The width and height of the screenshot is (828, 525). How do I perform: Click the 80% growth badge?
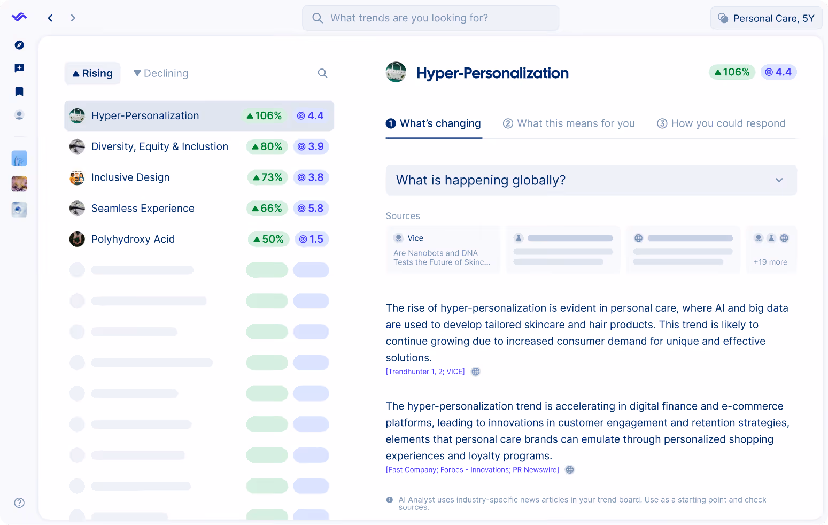(267, 146)
